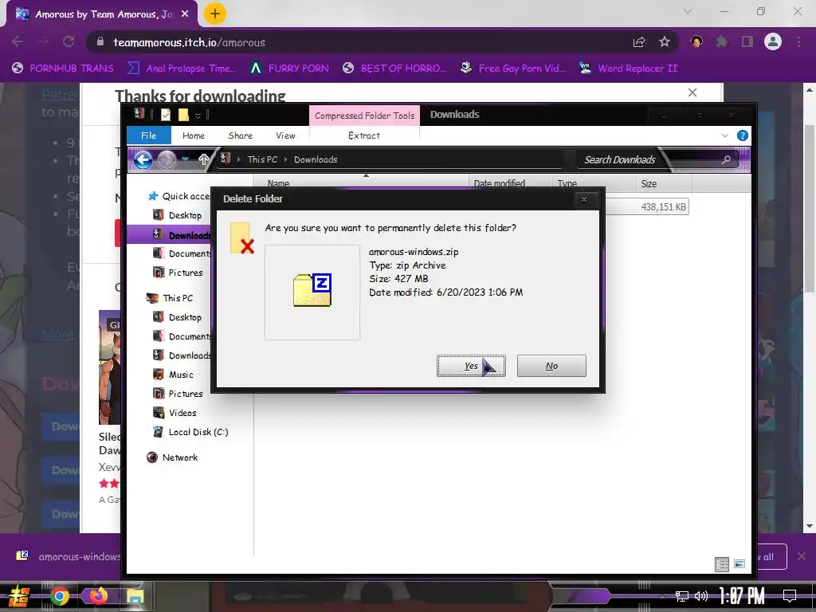Open Explorer help question mark icon
The height and width of the screenshot is (612, 816).
pos(743,135)
